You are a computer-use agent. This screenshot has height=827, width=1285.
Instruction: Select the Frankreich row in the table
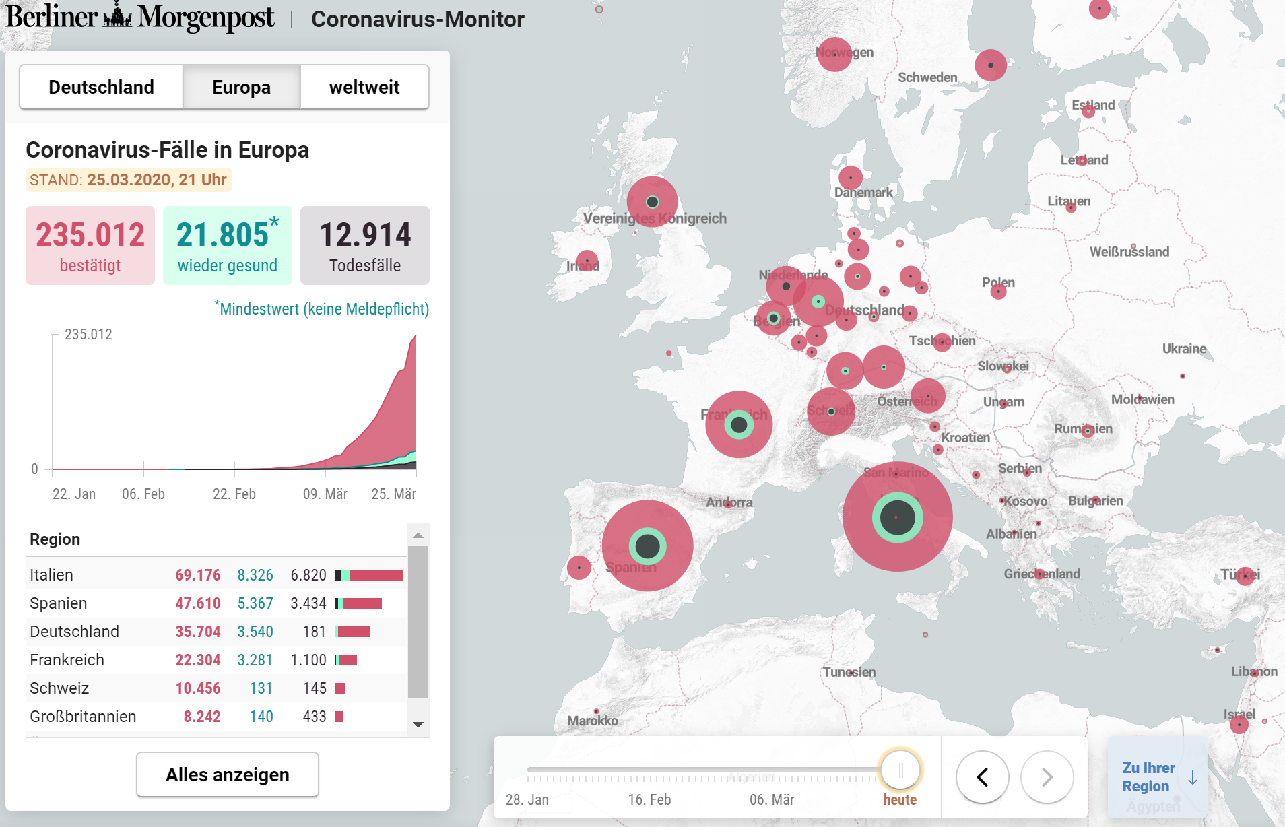click(x=216, y=660)
